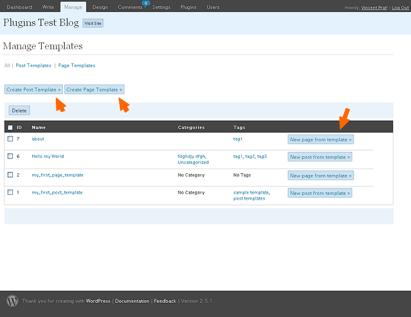The image size is (411, 317).
Task: New post from my_first_post_template
Action: pos(320,193)
